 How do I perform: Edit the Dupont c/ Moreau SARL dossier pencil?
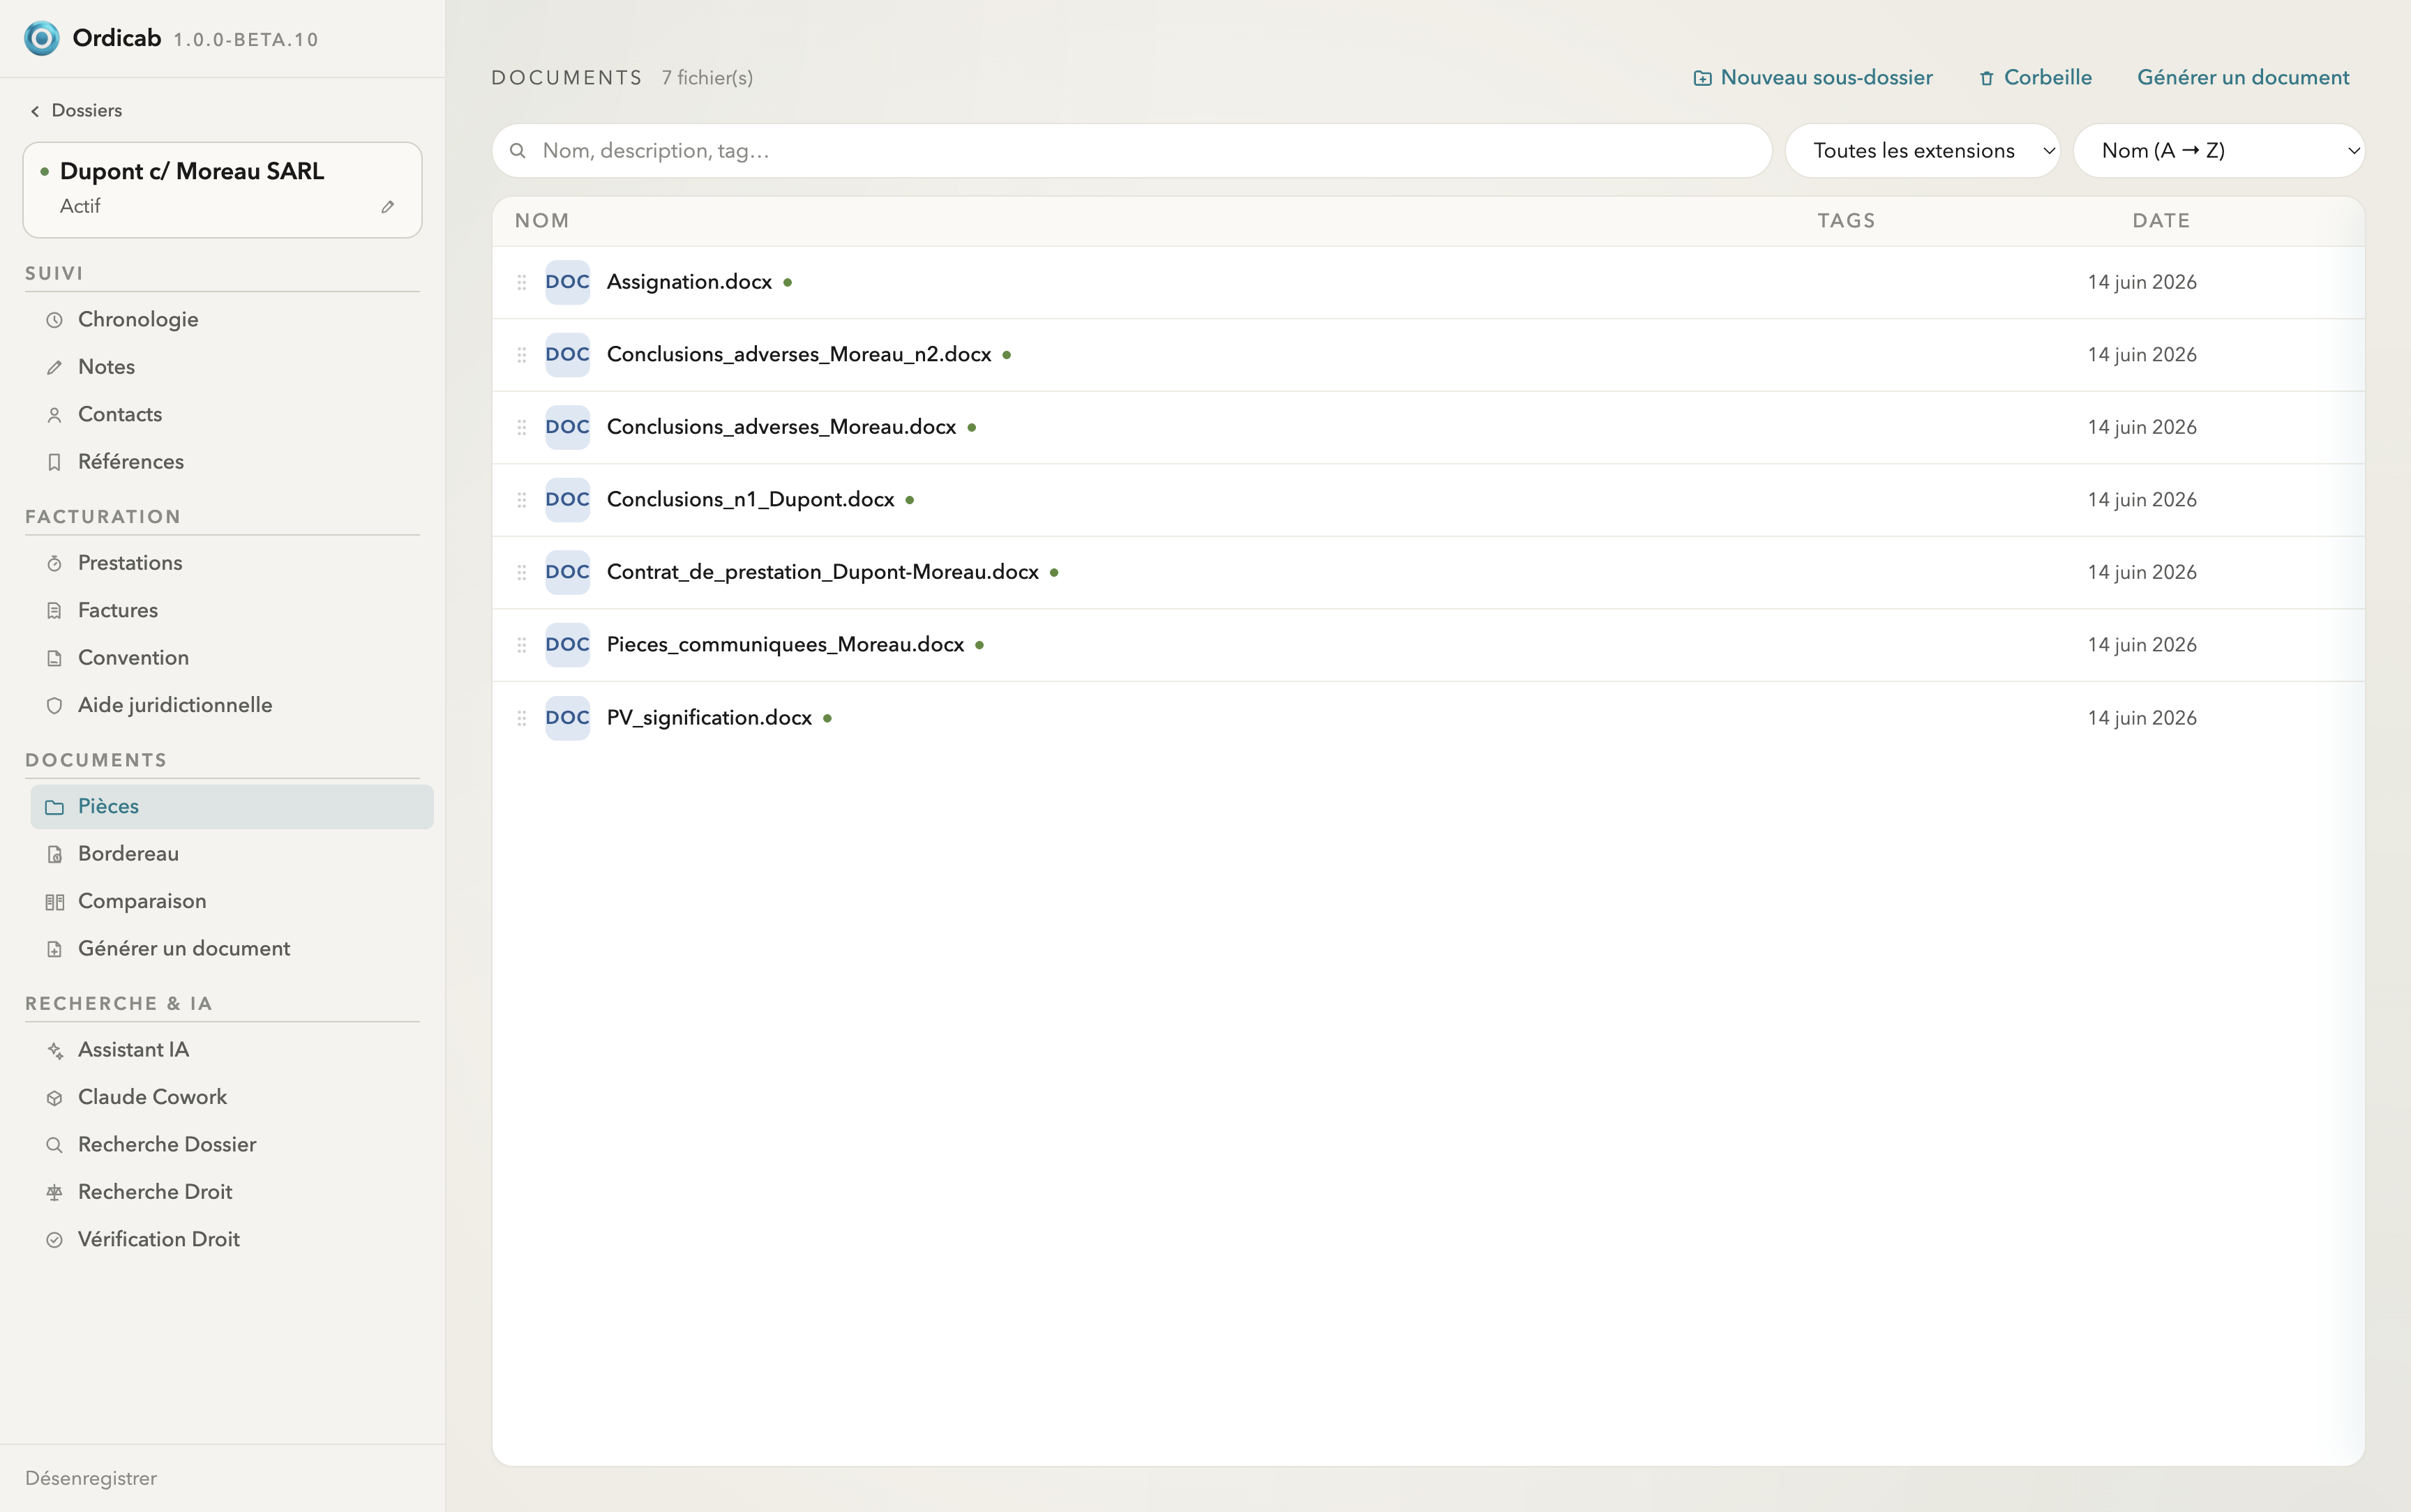387,207
